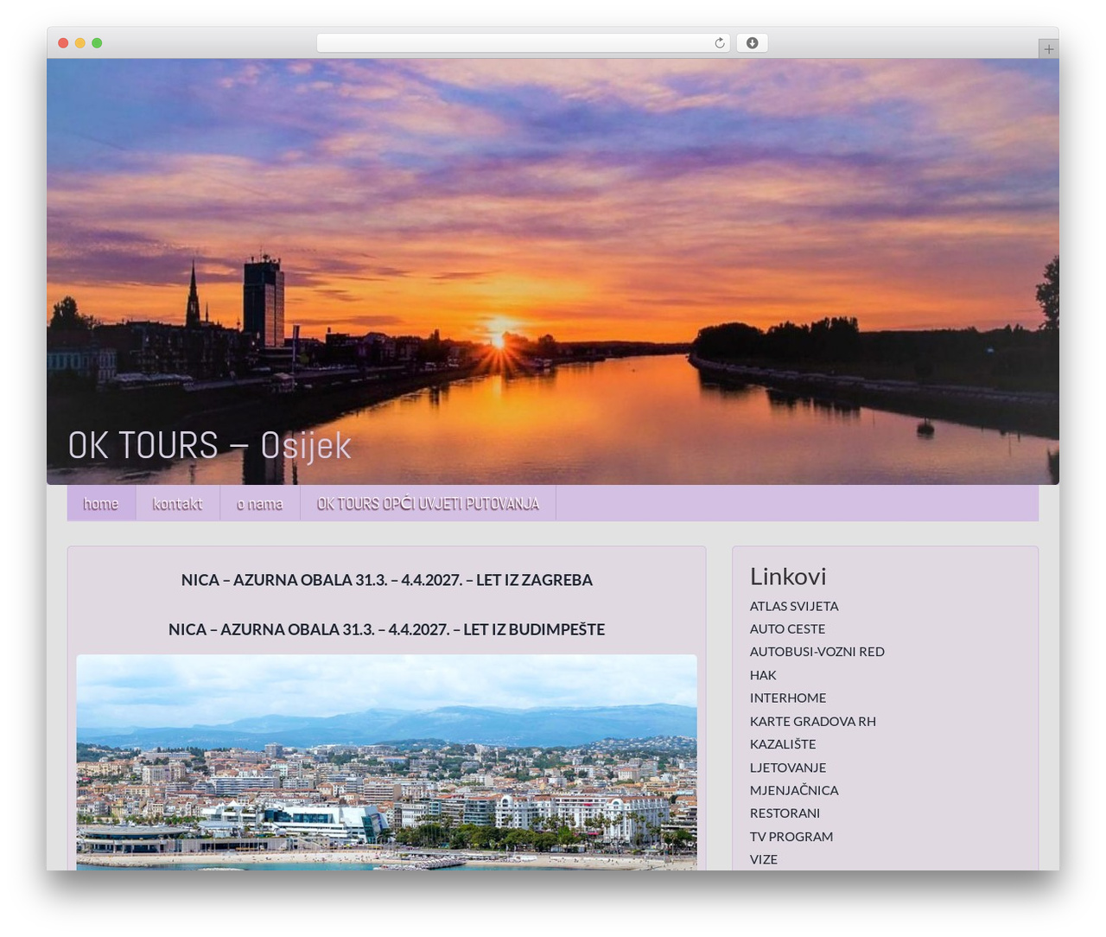Open the AUTO CESTE link
The image size is (1106, 937).
tap(787, 629)
